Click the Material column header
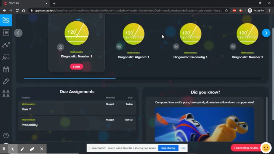The image size is (274, 154). pyautogui.click(x=110, y=98)
